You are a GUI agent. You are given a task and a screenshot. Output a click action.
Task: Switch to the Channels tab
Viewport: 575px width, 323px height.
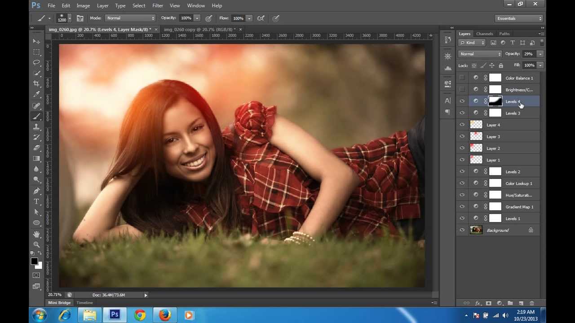coord(484,34)
